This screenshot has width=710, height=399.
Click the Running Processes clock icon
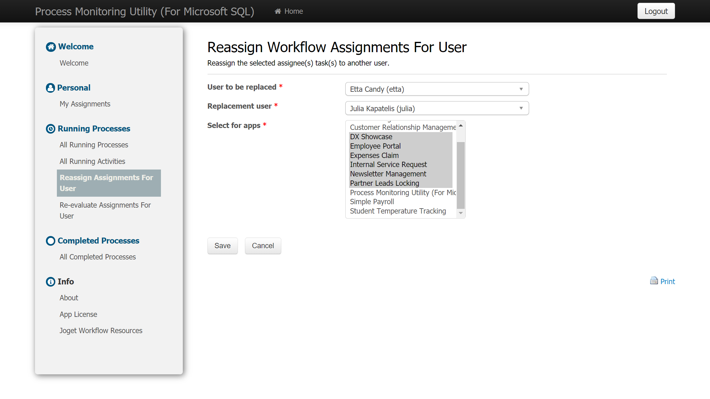(x=51, y=129)
